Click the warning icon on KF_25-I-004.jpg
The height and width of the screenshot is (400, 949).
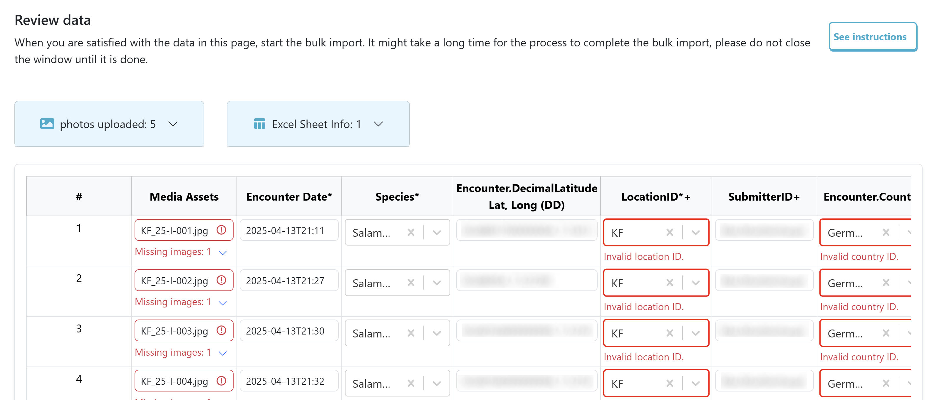(221, 381)
